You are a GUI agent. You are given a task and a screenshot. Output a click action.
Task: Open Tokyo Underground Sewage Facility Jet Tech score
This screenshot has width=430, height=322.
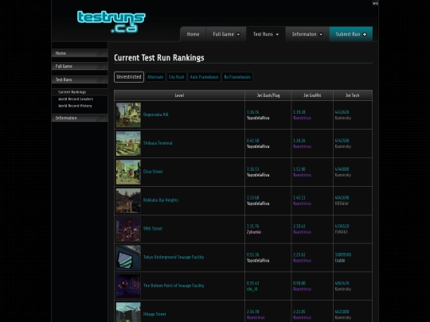pos(343,254)
